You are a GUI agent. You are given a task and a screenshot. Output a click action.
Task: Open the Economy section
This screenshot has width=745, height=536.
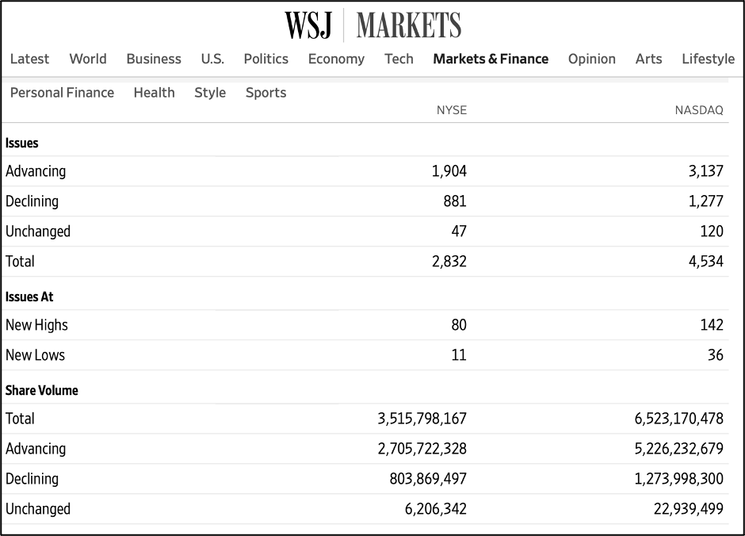click(x=336, y=59)
